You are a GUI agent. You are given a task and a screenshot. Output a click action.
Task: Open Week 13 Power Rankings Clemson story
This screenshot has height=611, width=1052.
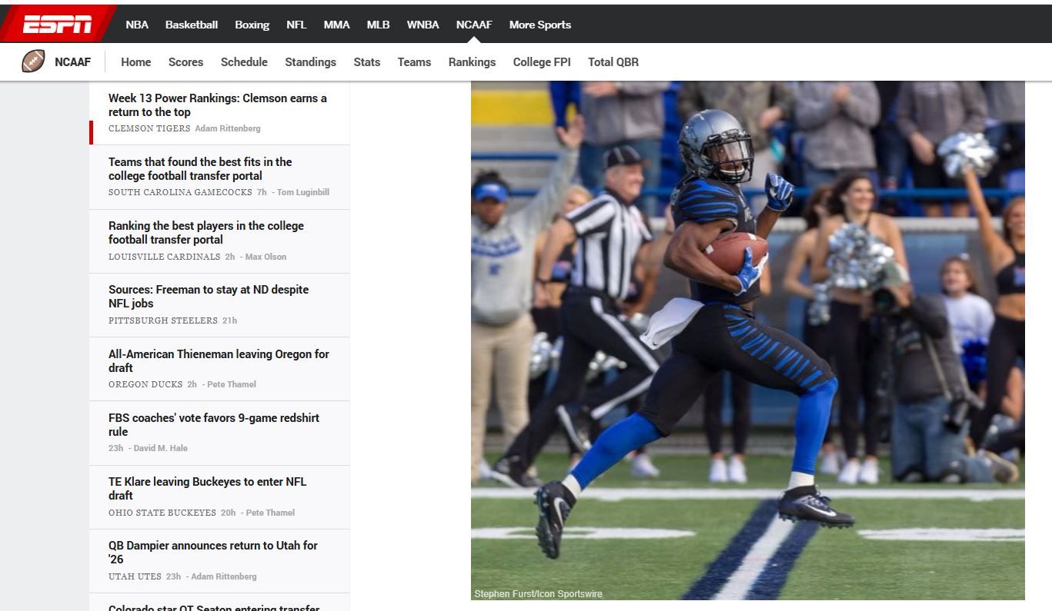(218, 105)
